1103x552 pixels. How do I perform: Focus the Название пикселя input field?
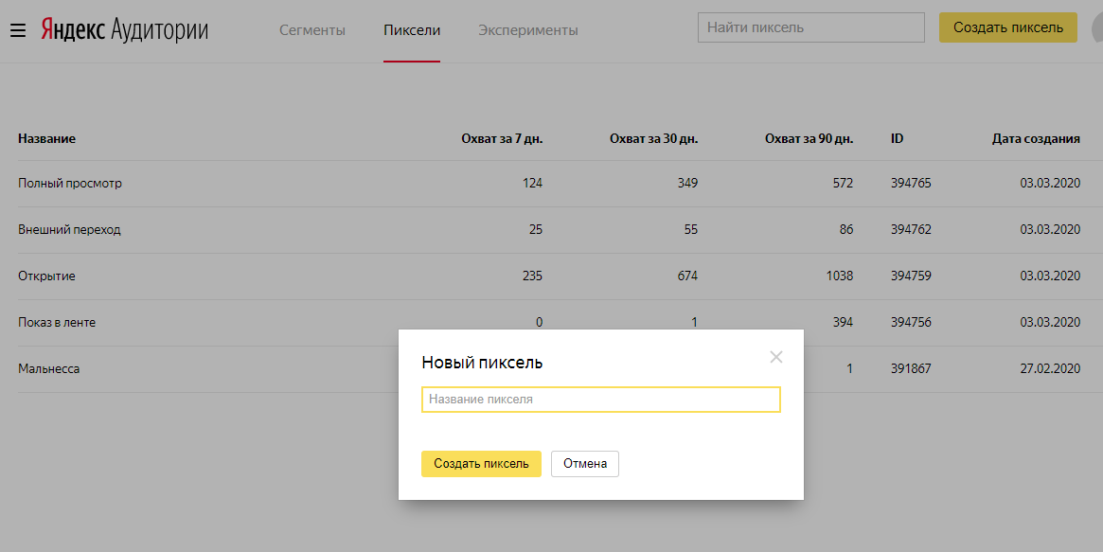point(600,400)
